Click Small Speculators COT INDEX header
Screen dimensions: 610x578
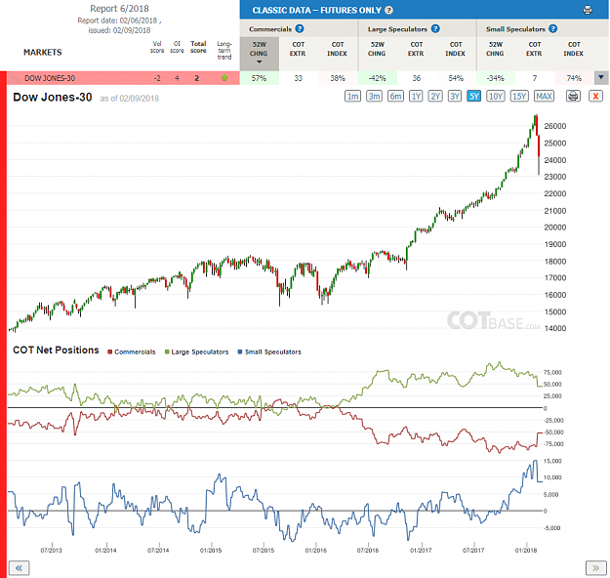(x=574, y=49)
